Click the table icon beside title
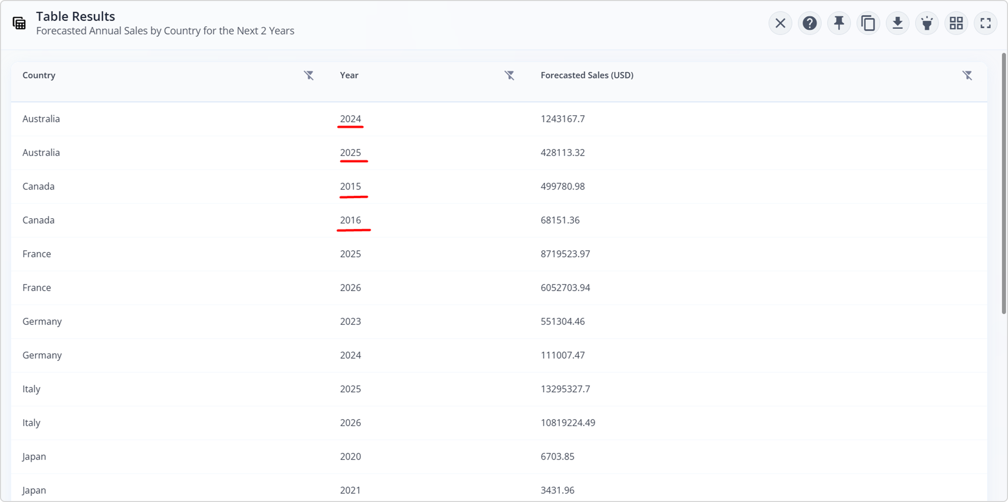1008x502 pixels. [x=19, y=23]
